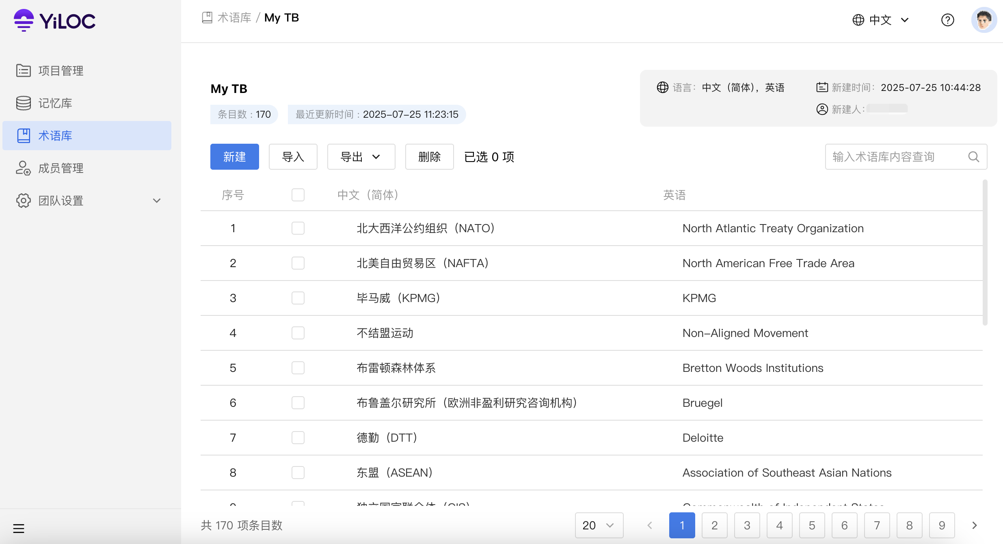Screen dimensions: 1003x544
Task: Open 记忆库 in sidebar
Action: coord(87,103)
